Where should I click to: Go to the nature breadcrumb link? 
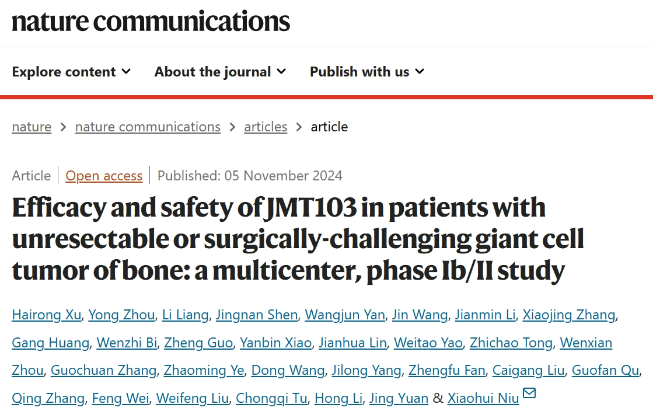32,127
